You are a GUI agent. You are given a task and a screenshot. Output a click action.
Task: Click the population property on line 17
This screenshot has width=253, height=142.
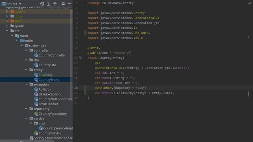(x=111, y=83)
